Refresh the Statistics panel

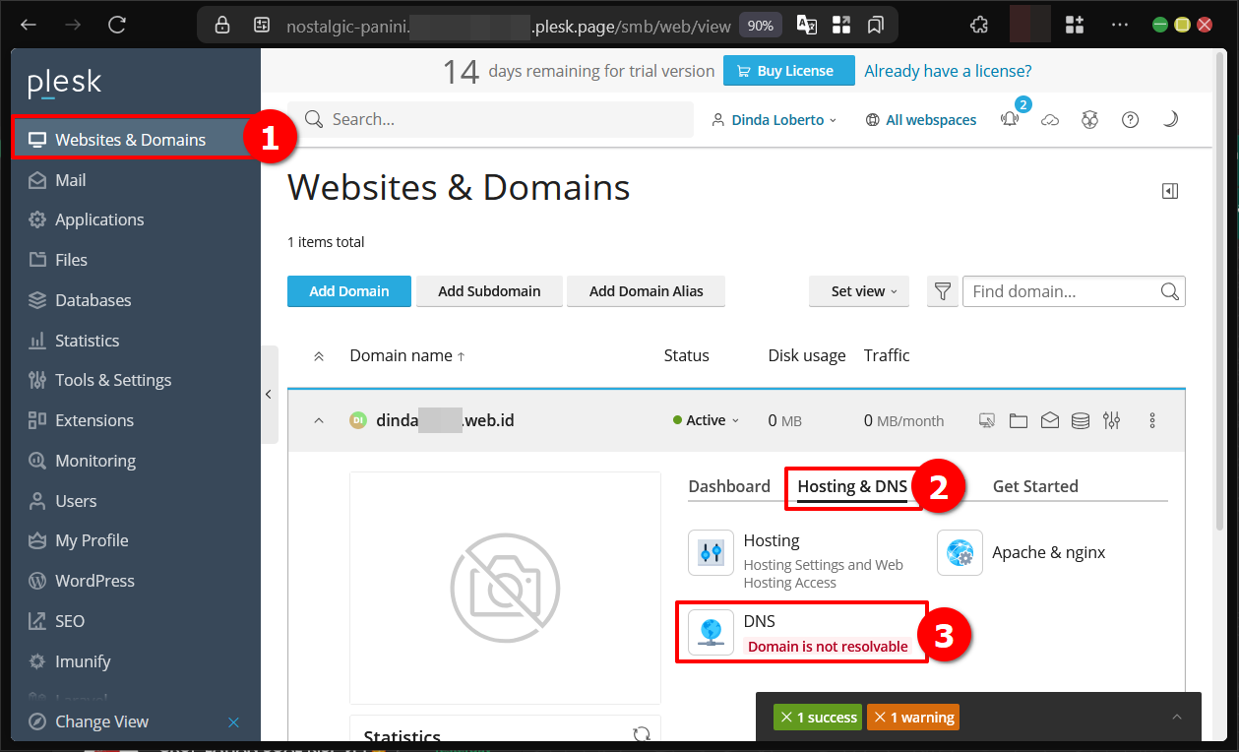point(642,734)
